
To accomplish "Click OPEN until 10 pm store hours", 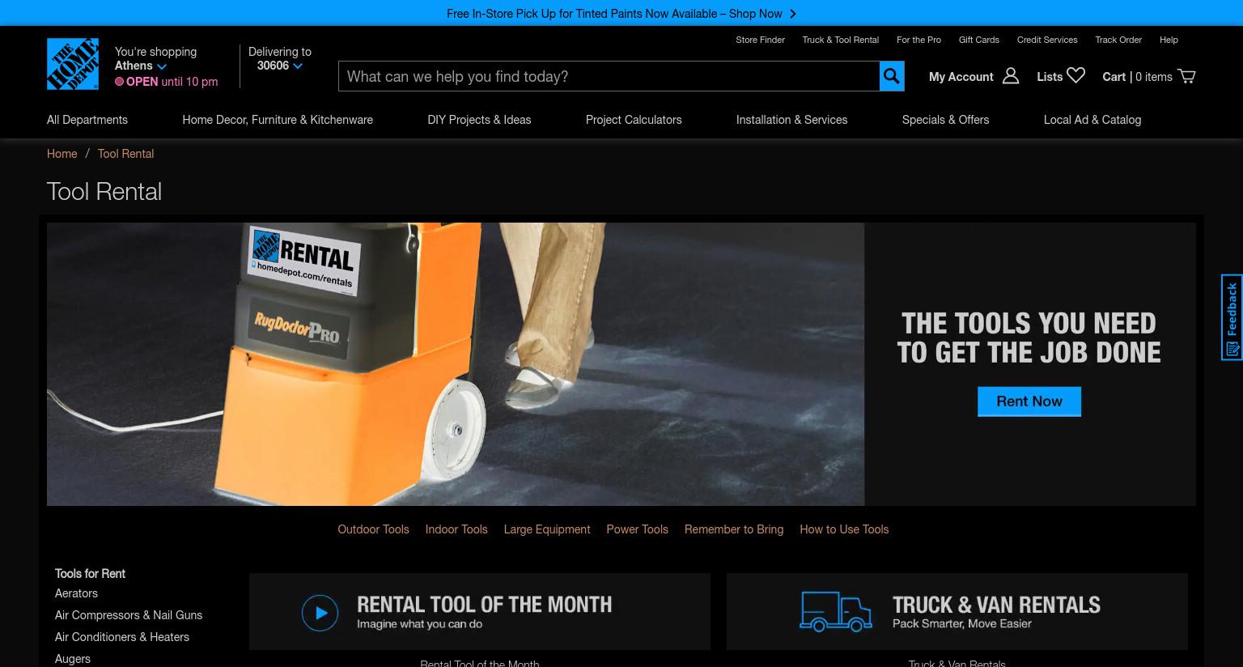I will tap(167, 82).
